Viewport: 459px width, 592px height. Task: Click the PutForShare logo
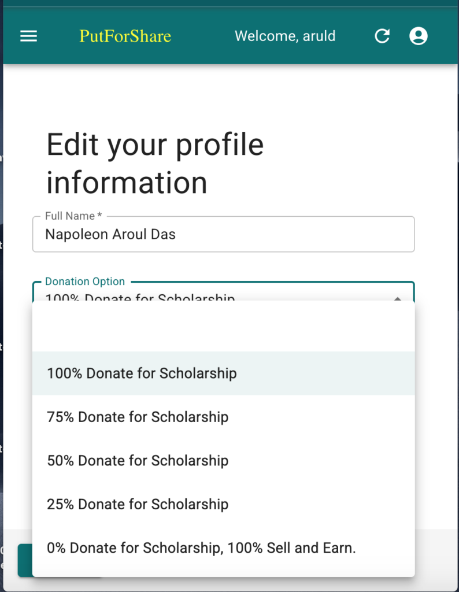[125, 36]
